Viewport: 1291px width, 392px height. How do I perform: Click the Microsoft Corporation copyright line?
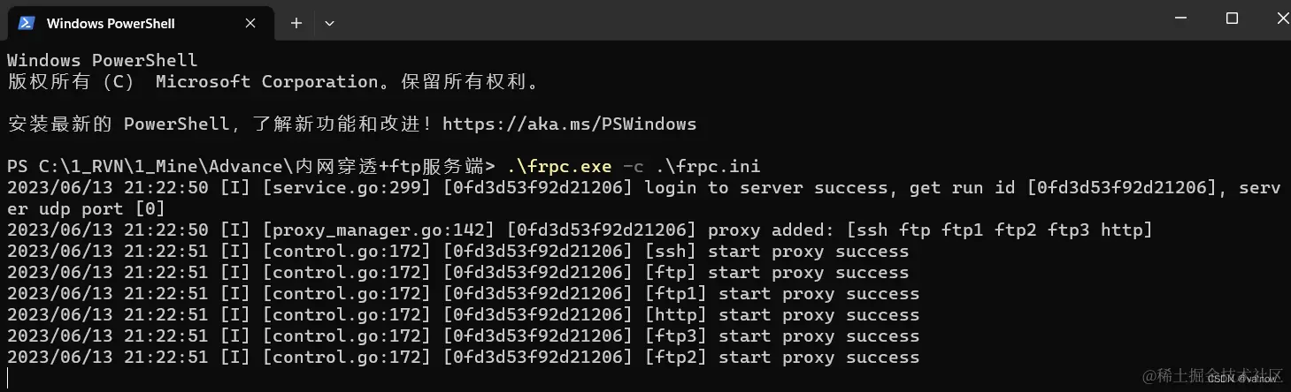click(x=273, y=81)
